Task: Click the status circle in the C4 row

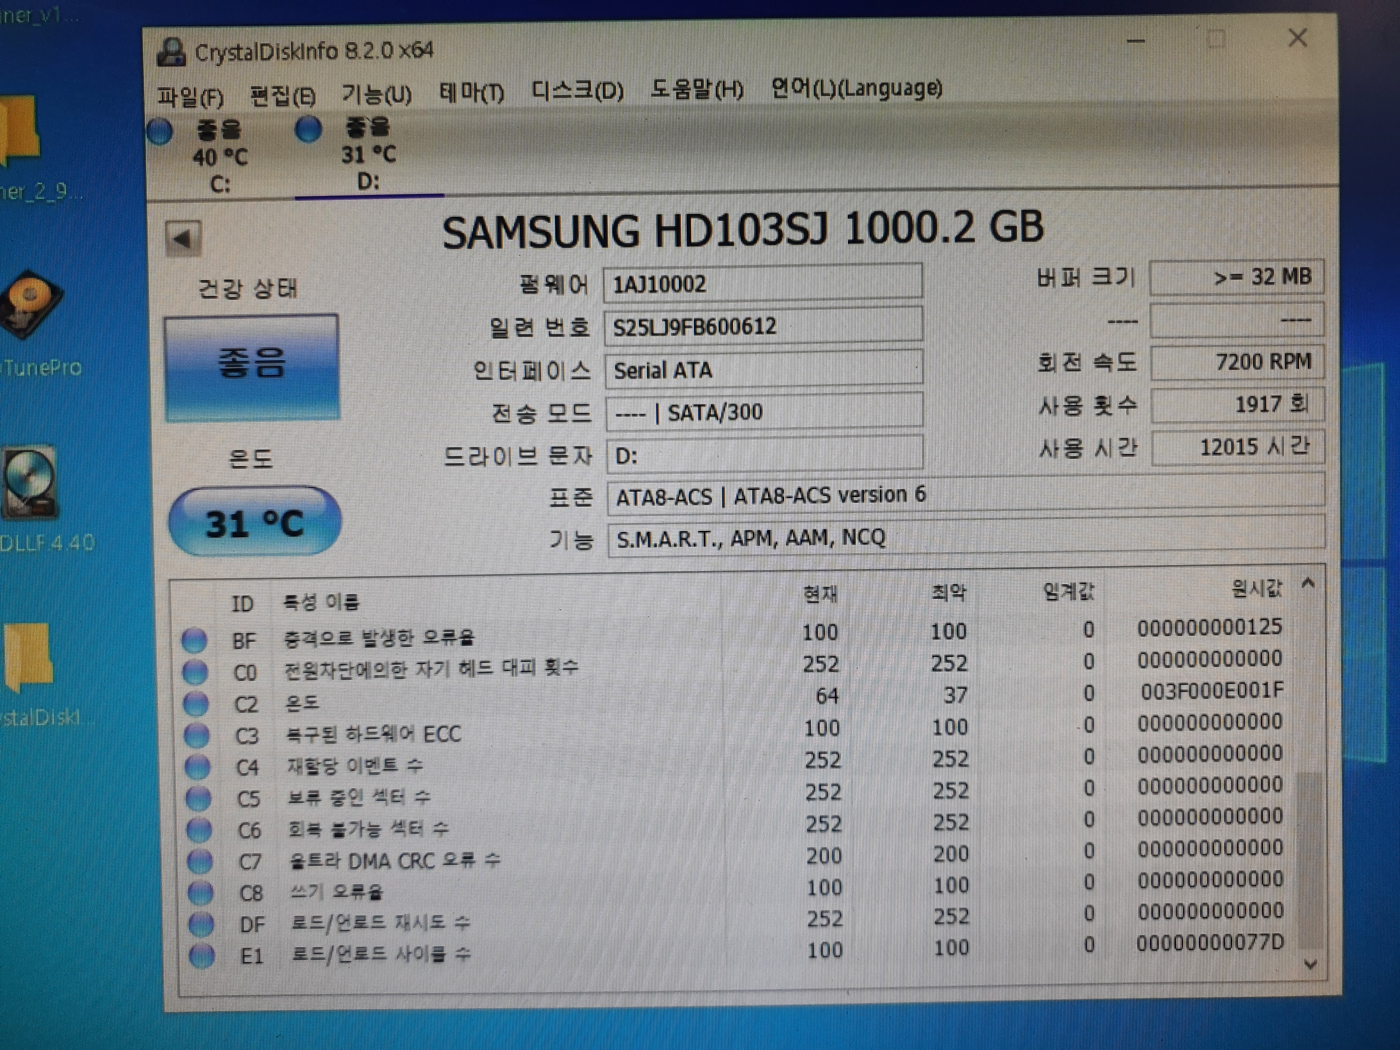Action: click(197, 766)
